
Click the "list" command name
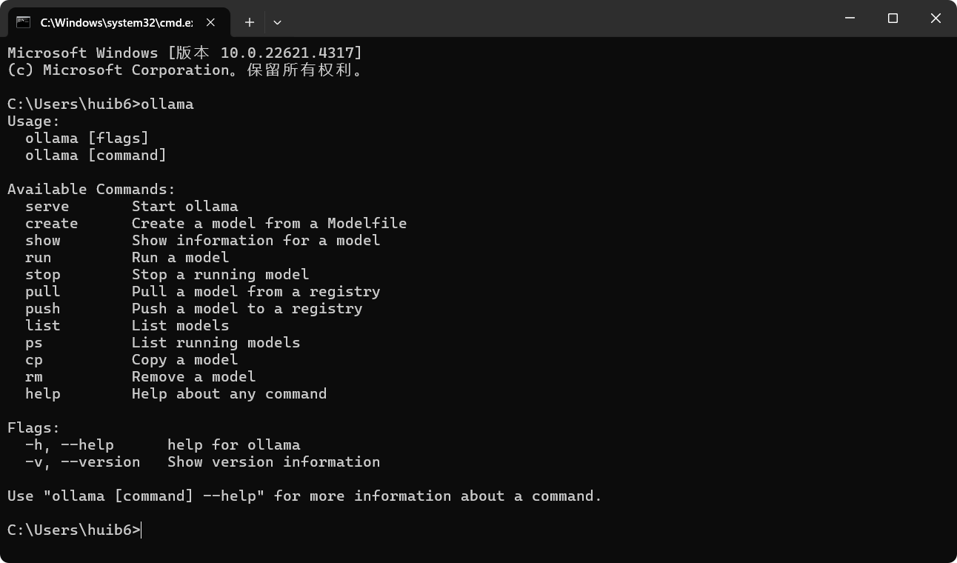(42, 326)
